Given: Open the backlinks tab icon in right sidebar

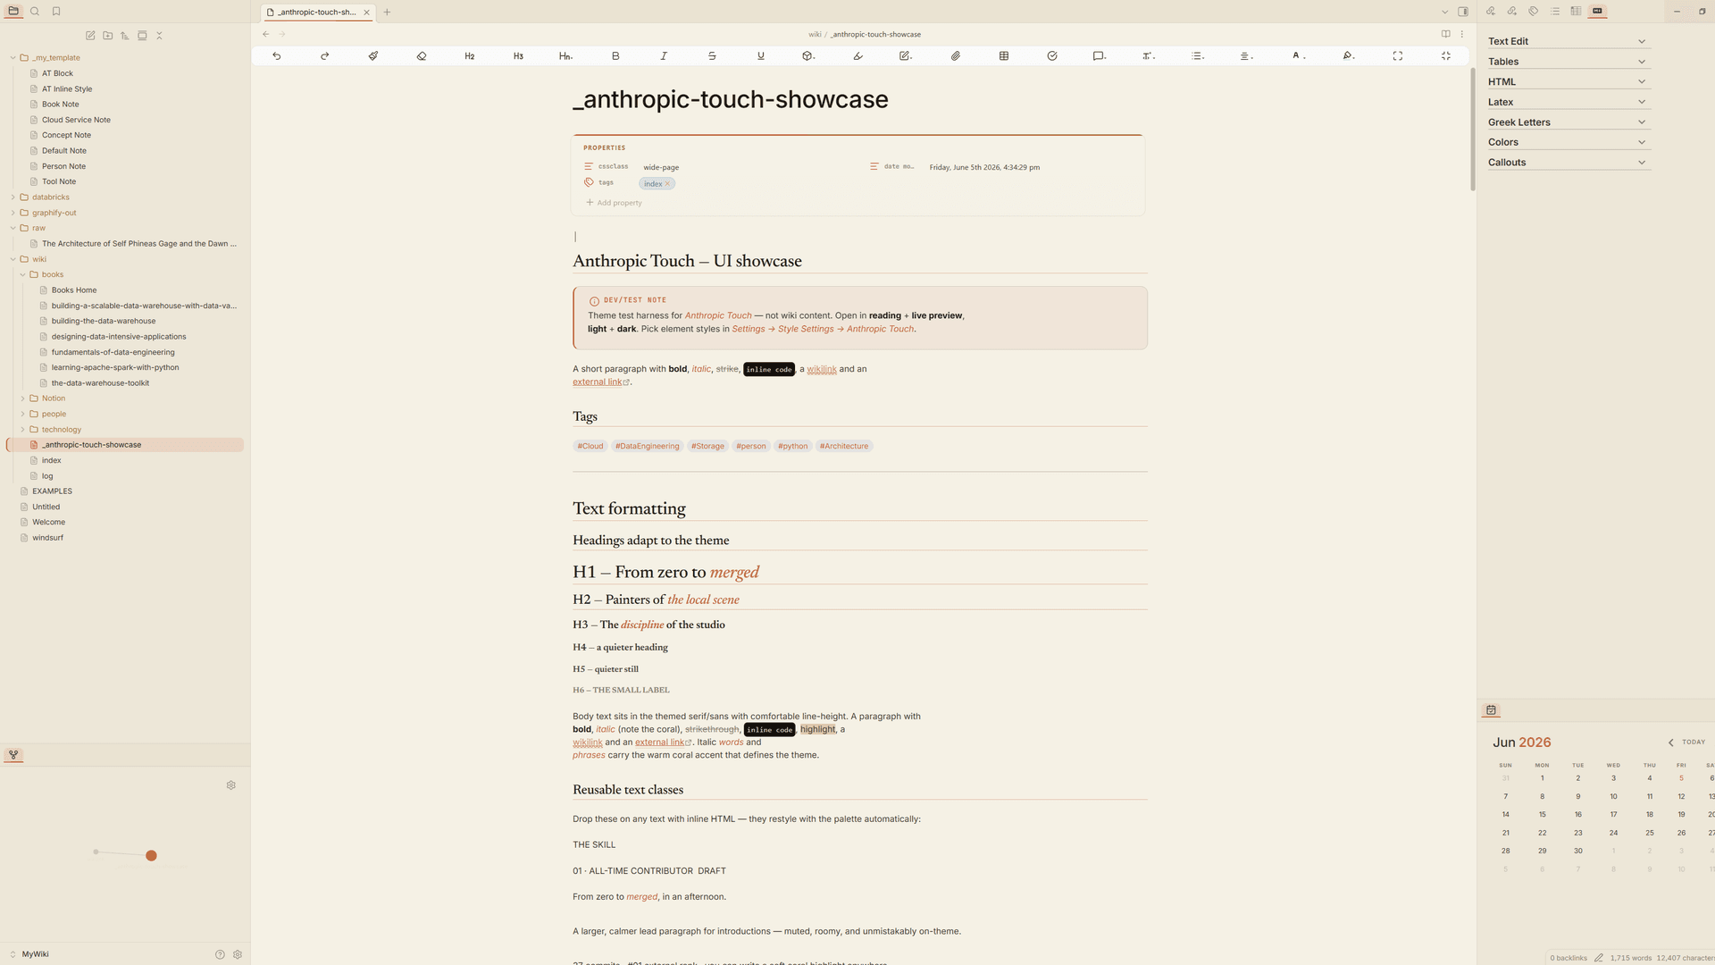Looking at the screenshot, I should click(x=1491, y=12).
